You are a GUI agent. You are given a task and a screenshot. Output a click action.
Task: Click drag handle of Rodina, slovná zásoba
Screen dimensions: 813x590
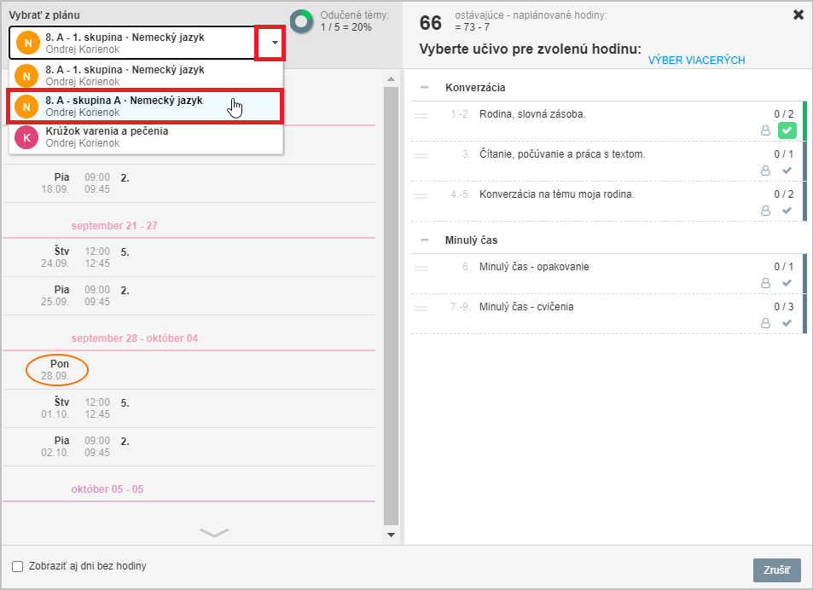[x=421, y=115]
